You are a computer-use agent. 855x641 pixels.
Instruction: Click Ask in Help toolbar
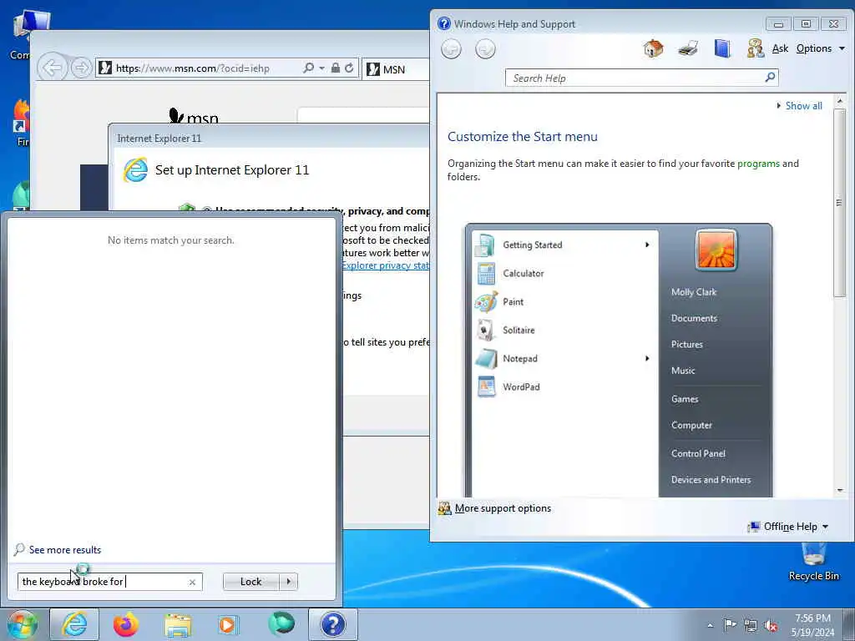(x=780, y=48)
